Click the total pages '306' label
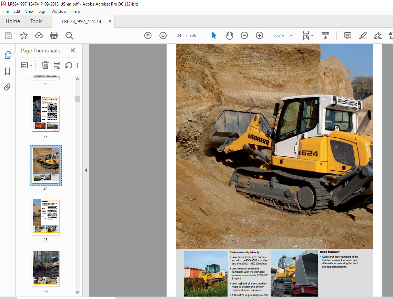393x299 pixels. pyautogui.click(x=193, y=36)
